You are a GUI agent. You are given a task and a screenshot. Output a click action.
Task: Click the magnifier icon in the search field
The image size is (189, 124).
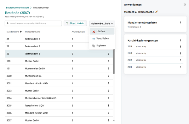(x=8, y=23)
